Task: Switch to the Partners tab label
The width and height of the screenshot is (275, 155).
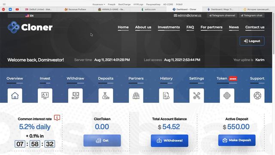Action: point(136,78)
